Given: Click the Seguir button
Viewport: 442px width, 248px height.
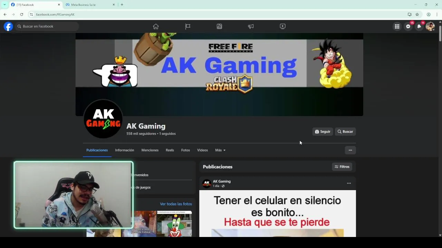Looking at the screenshot, I should click(x=323, y=132).
